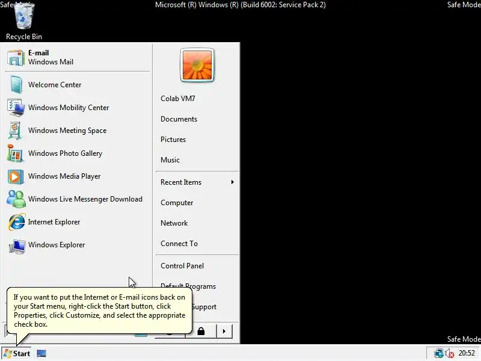Open Computer from Start menu
The height and width of the screenshot is (361, 481).
point(177,203)
